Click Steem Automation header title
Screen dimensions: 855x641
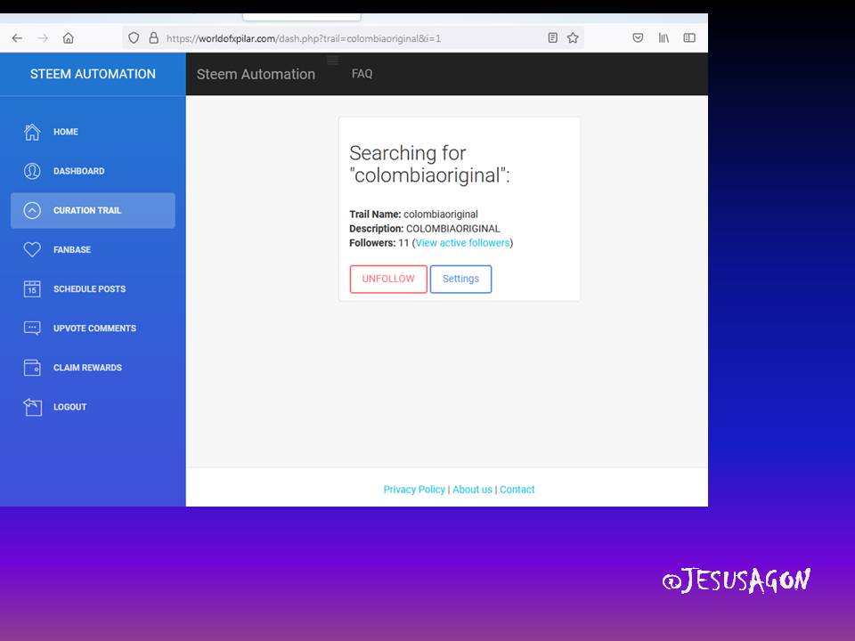[x=256, y=74]
